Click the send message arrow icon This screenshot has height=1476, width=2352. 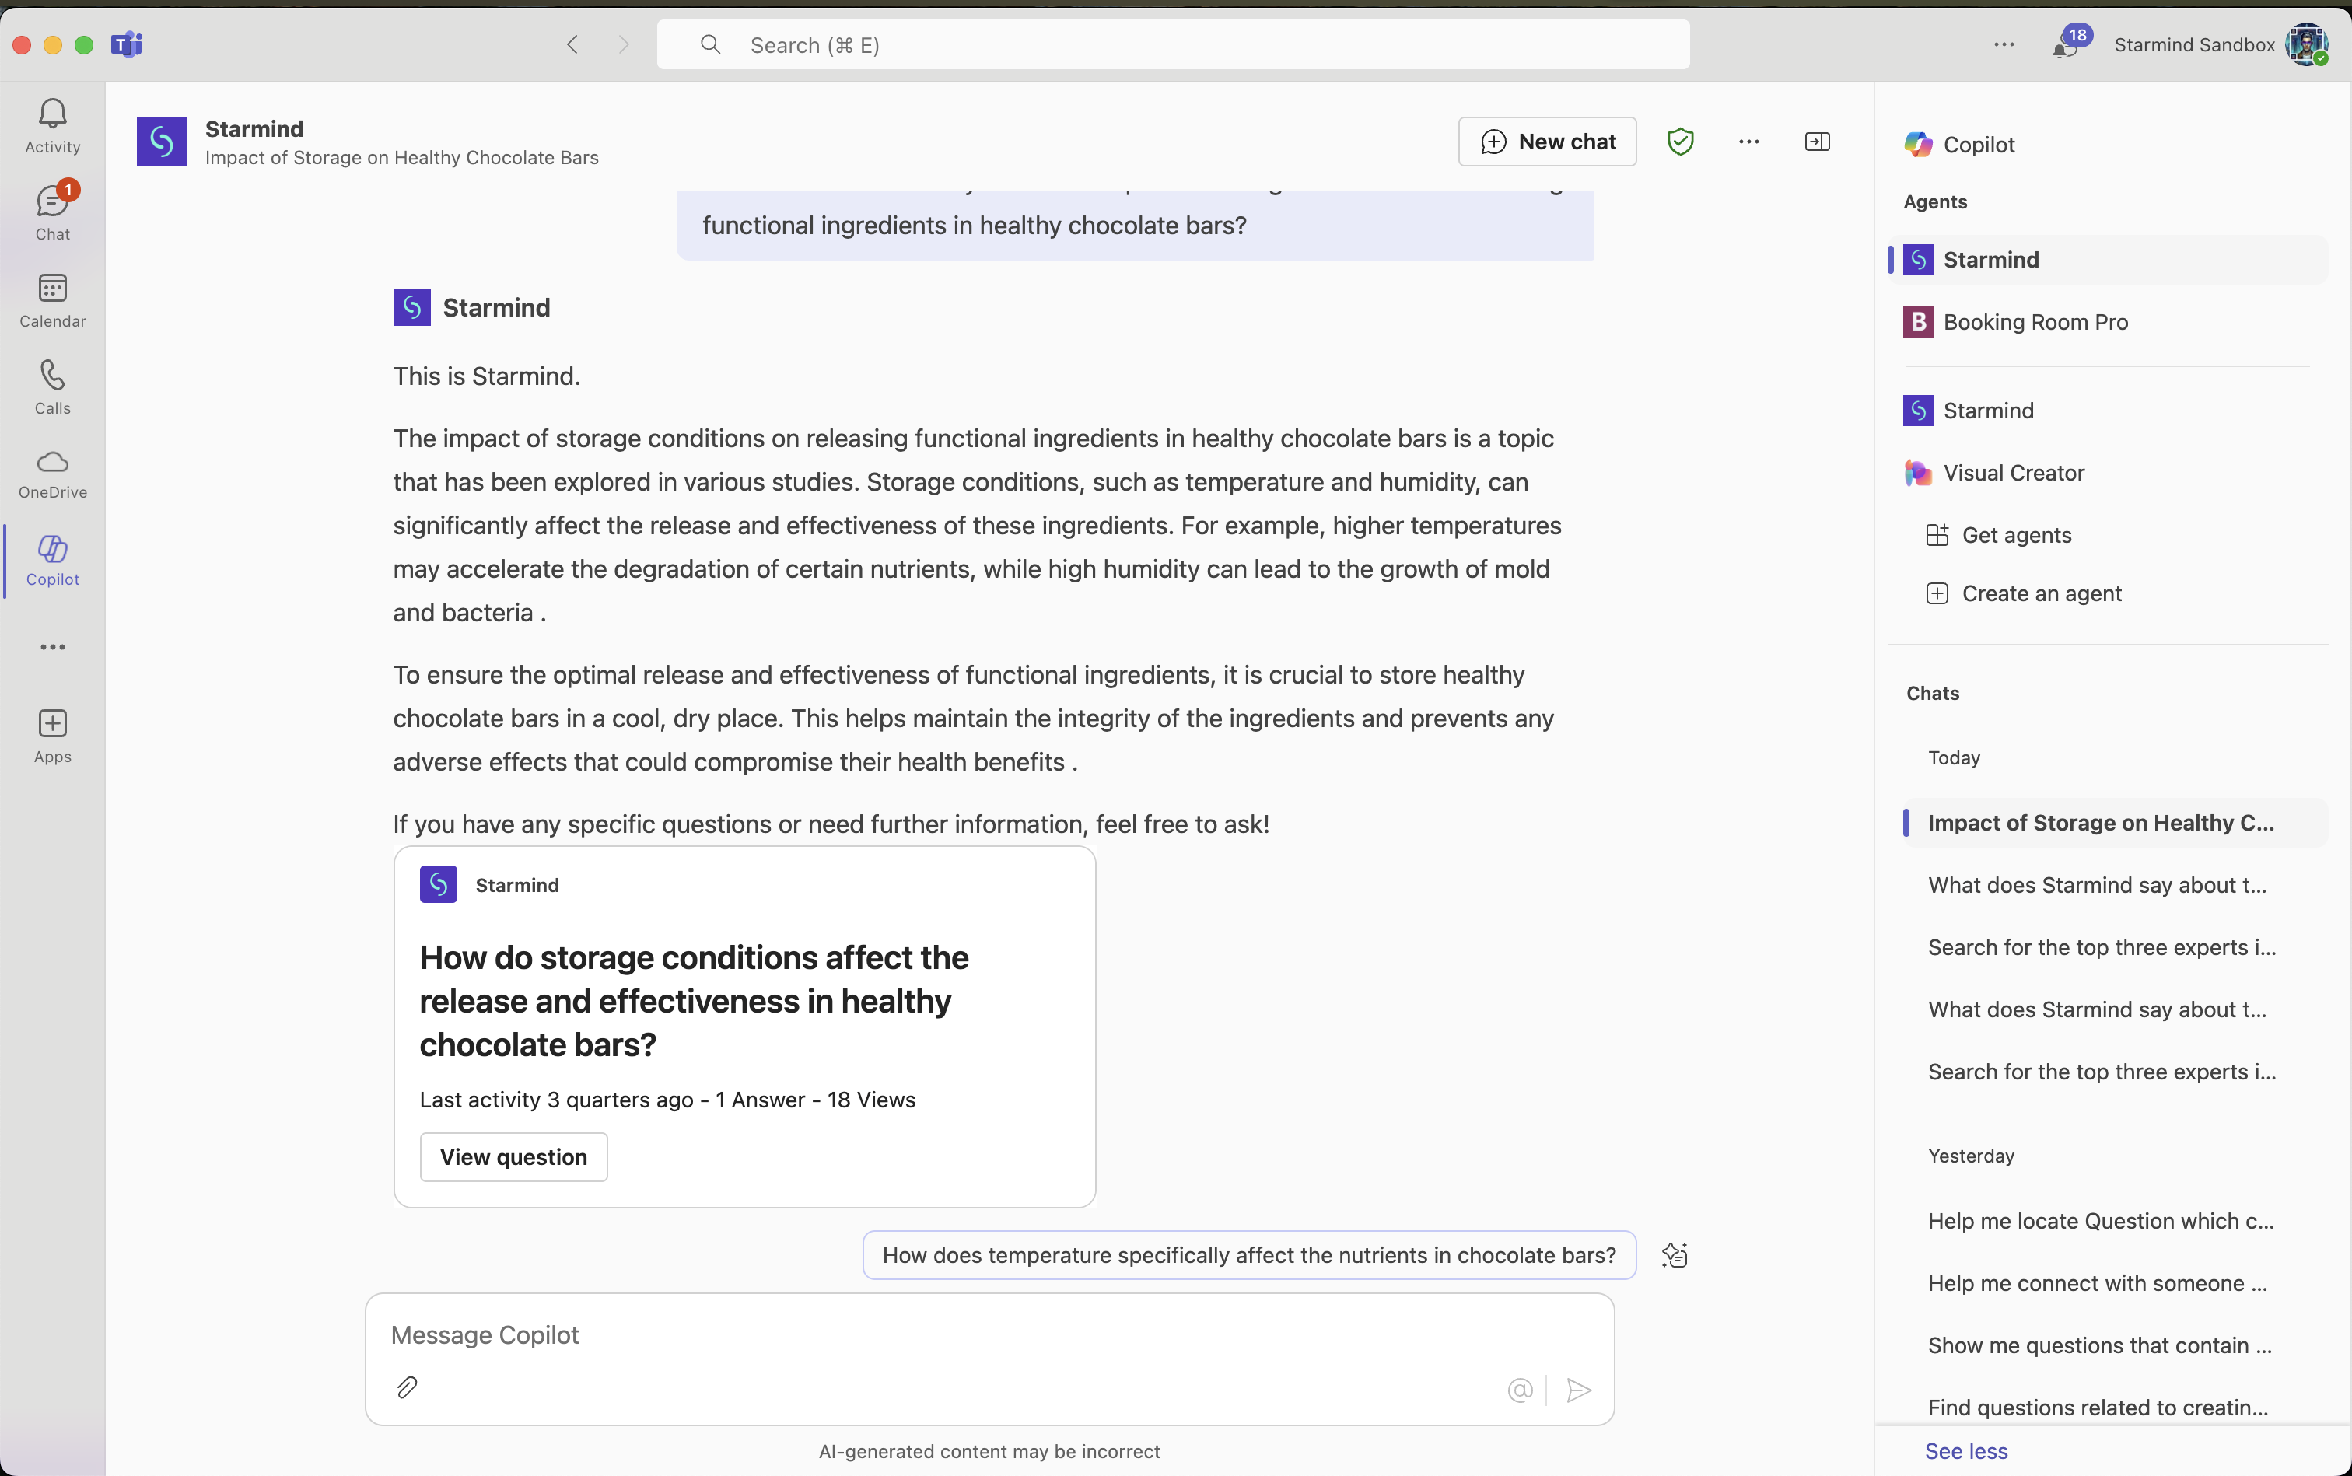point(1579,1389)
